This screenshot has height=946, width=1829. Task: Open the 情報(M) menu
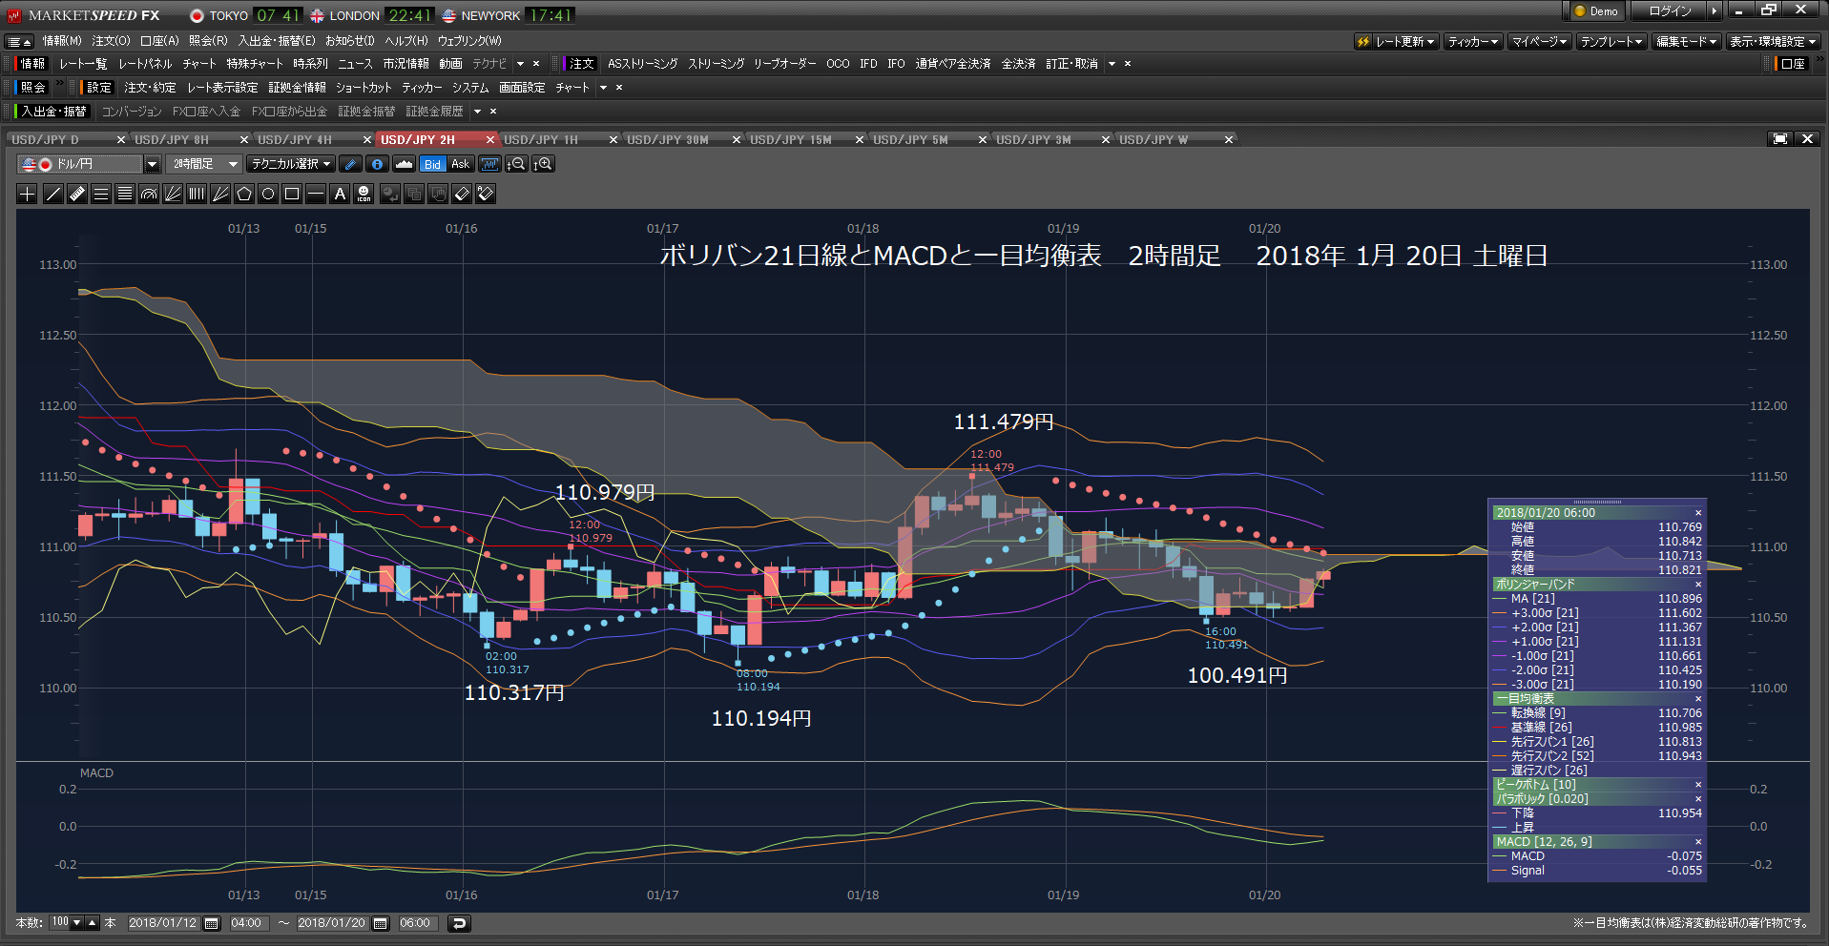point(62,41)
